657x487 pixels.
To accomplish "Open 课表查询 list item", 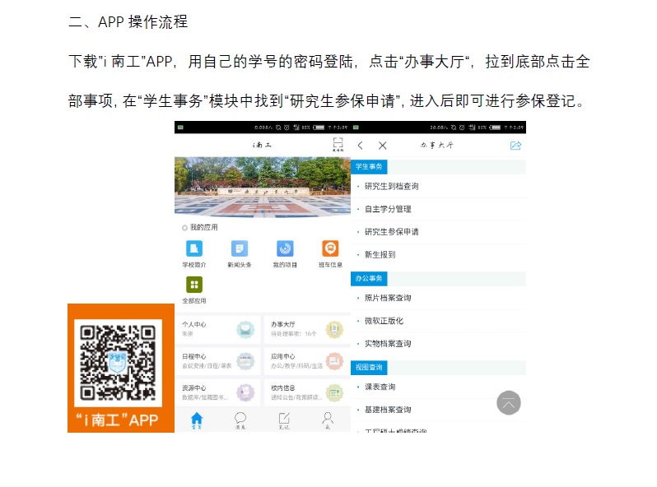I will [x=438, y=387].
